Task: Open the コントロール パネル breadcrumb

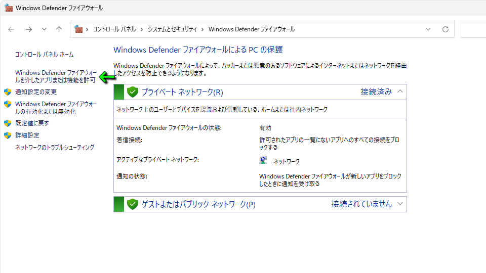Action: [114, 29]
